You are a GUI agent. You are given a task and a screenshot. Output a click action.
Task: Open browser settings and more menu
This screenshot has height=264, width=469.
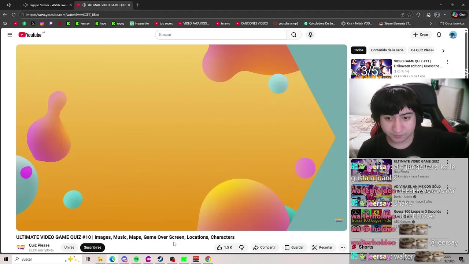click(446, 15)
